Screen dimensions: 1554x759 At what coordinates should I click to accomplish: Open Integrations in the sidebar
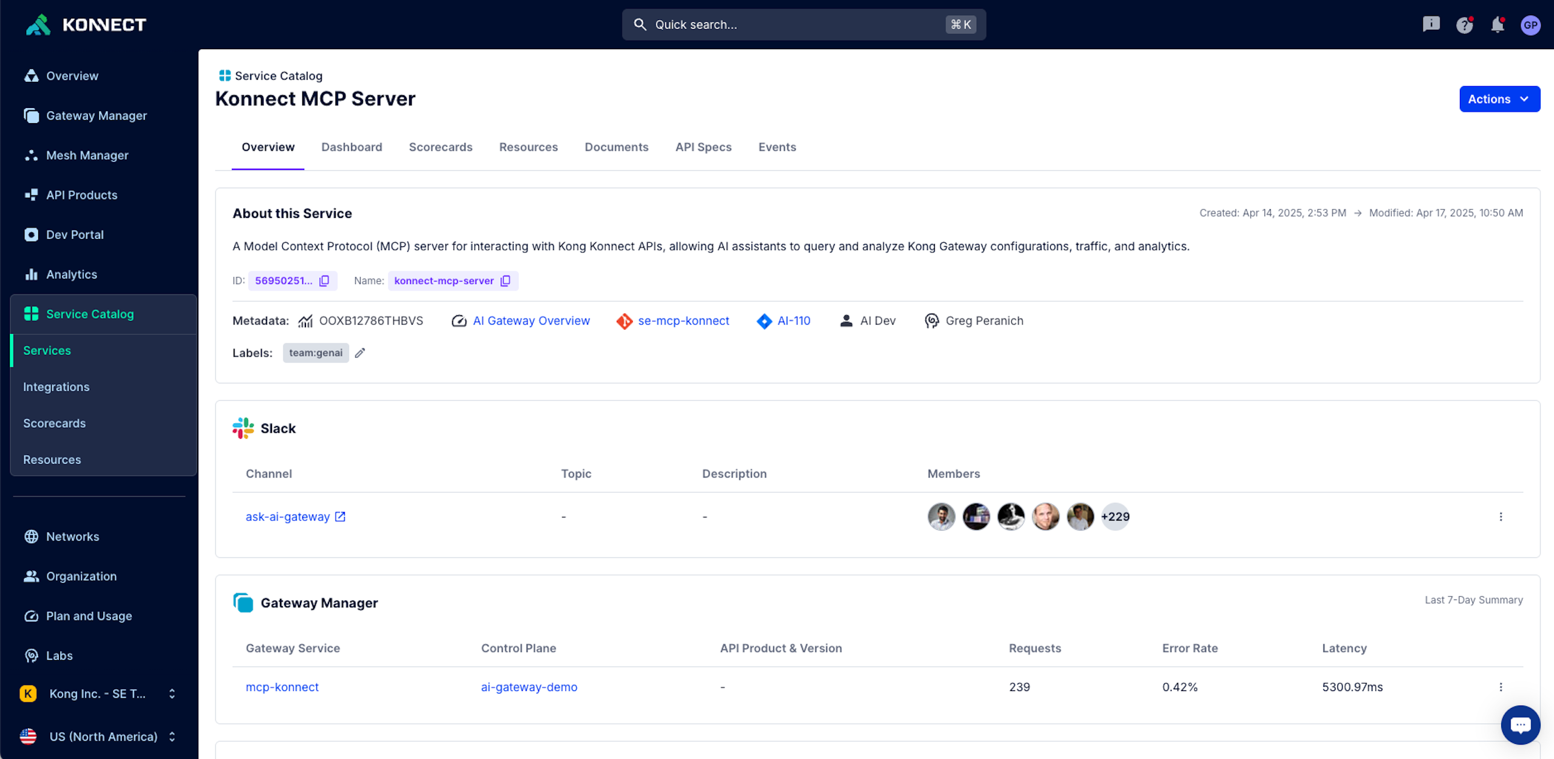56,387
